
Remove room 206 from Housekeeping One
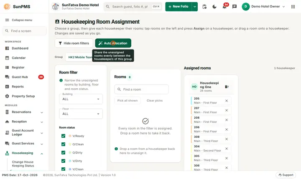pos(227,129)
